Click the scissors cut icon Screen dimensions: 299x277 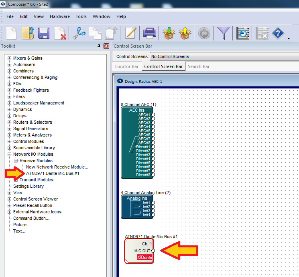79,33
